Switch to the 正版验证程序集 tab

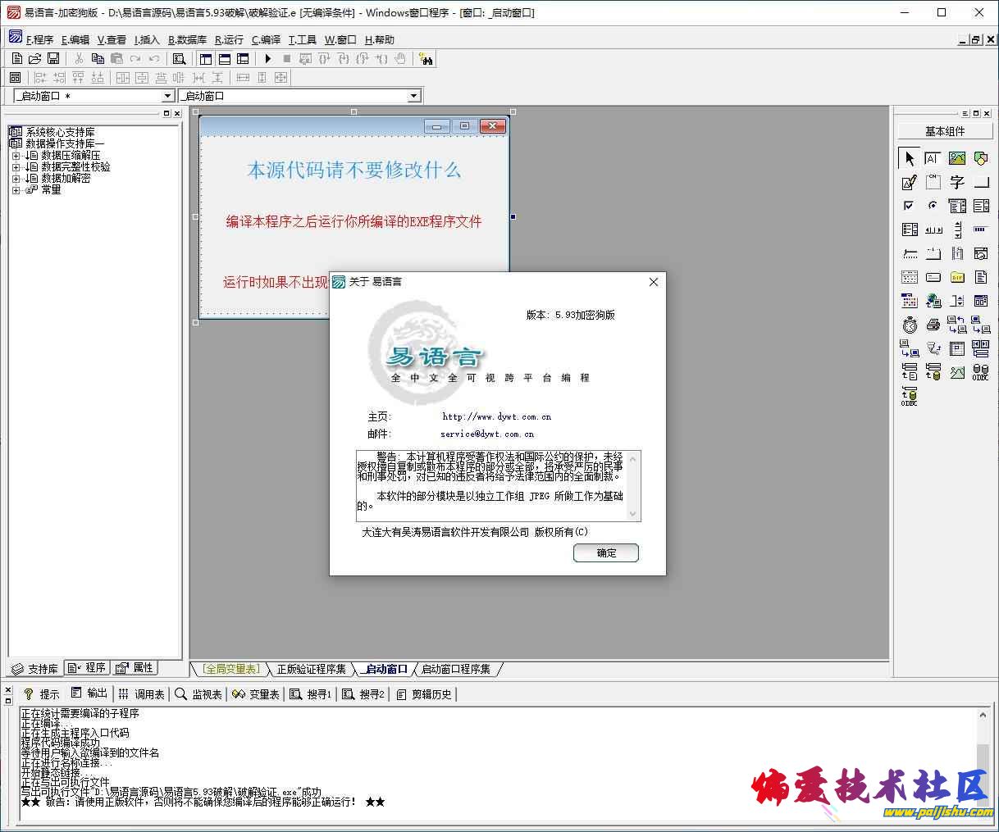coord(311,669)
